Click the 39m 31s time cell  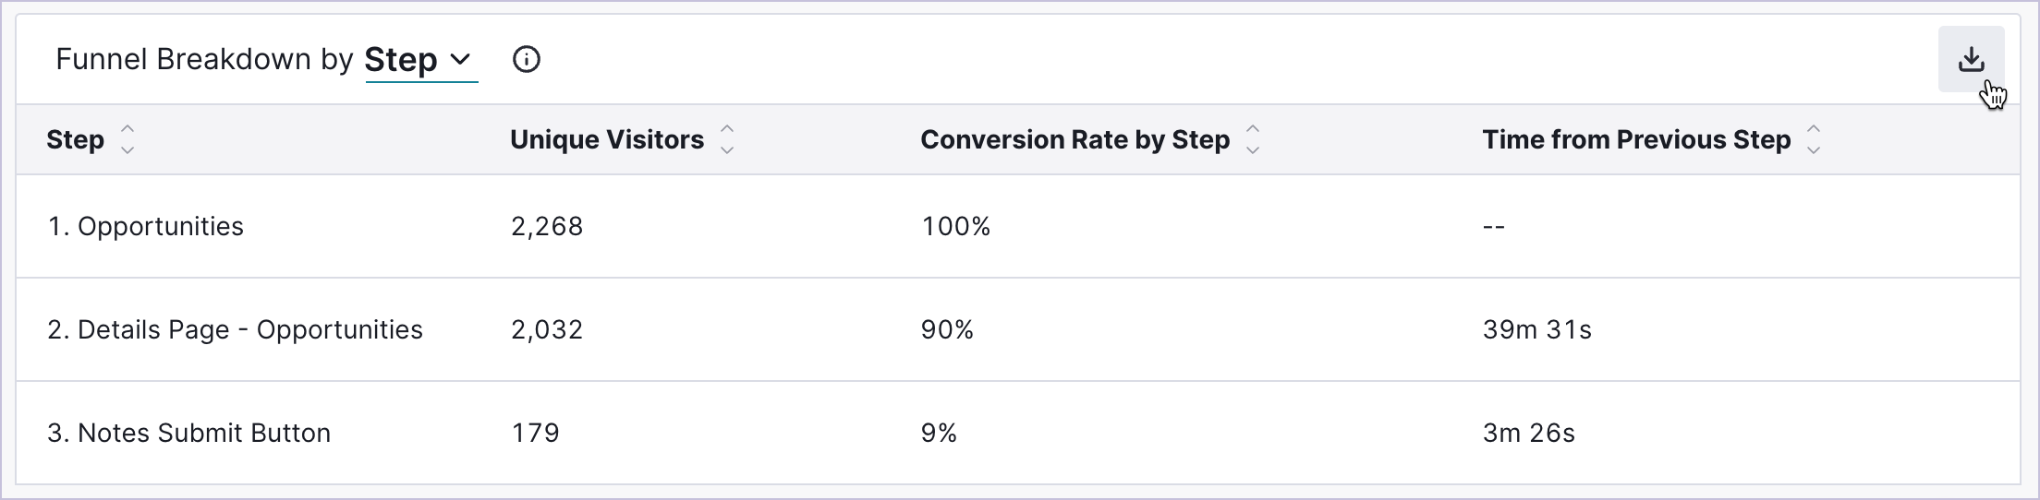[1537, 329]
